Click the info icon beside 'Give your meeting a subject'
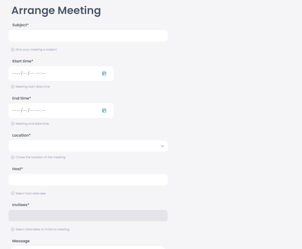The width and height of the screenshot is (302, 249). click(13, 49)
